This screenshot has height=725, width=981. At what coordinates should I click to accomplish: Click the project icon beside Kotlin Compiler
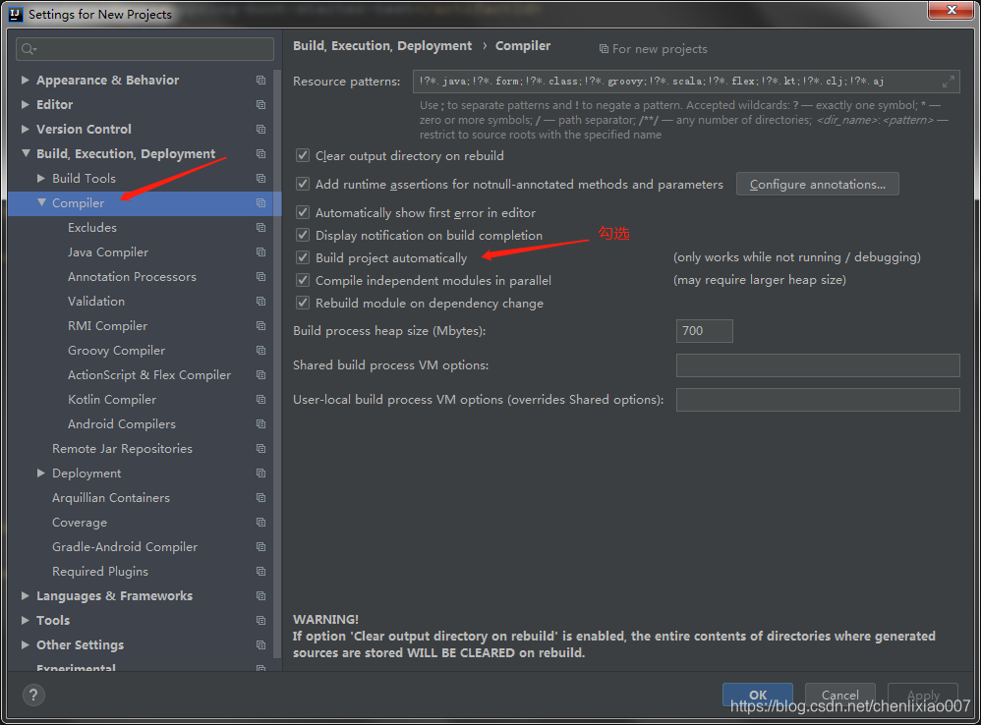tap(260, 400)
